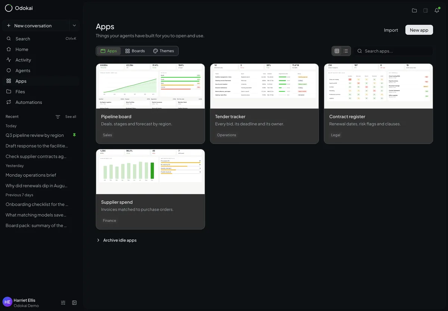Select Apps in the sidebar
Viewport: 448px width, 311px height.
coord(41,81)
